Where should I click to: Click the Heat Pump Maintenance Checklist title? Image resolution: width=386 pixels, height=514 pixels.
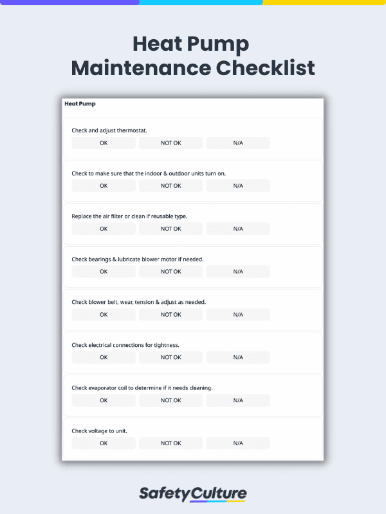[x=193, y=55]
